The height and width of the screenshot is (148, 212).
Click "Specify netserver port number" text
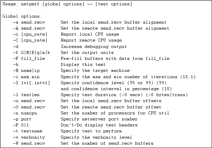(99, 119)
